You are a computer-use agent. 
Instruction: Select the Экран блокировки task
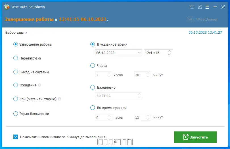click(31, 114)
